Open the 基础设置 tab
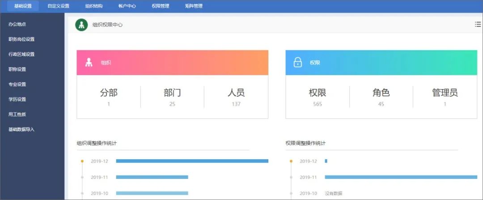 [23, 6]
